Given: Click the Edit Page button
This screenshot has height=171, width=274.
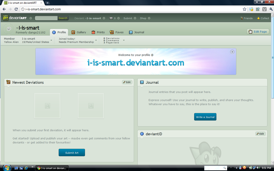Looking at the screenshot, I should (258, 32).
